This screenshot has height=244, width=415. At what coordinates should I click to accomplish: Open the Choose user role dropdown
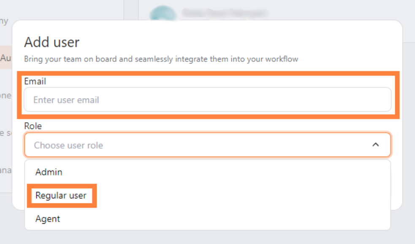point(207,145)
